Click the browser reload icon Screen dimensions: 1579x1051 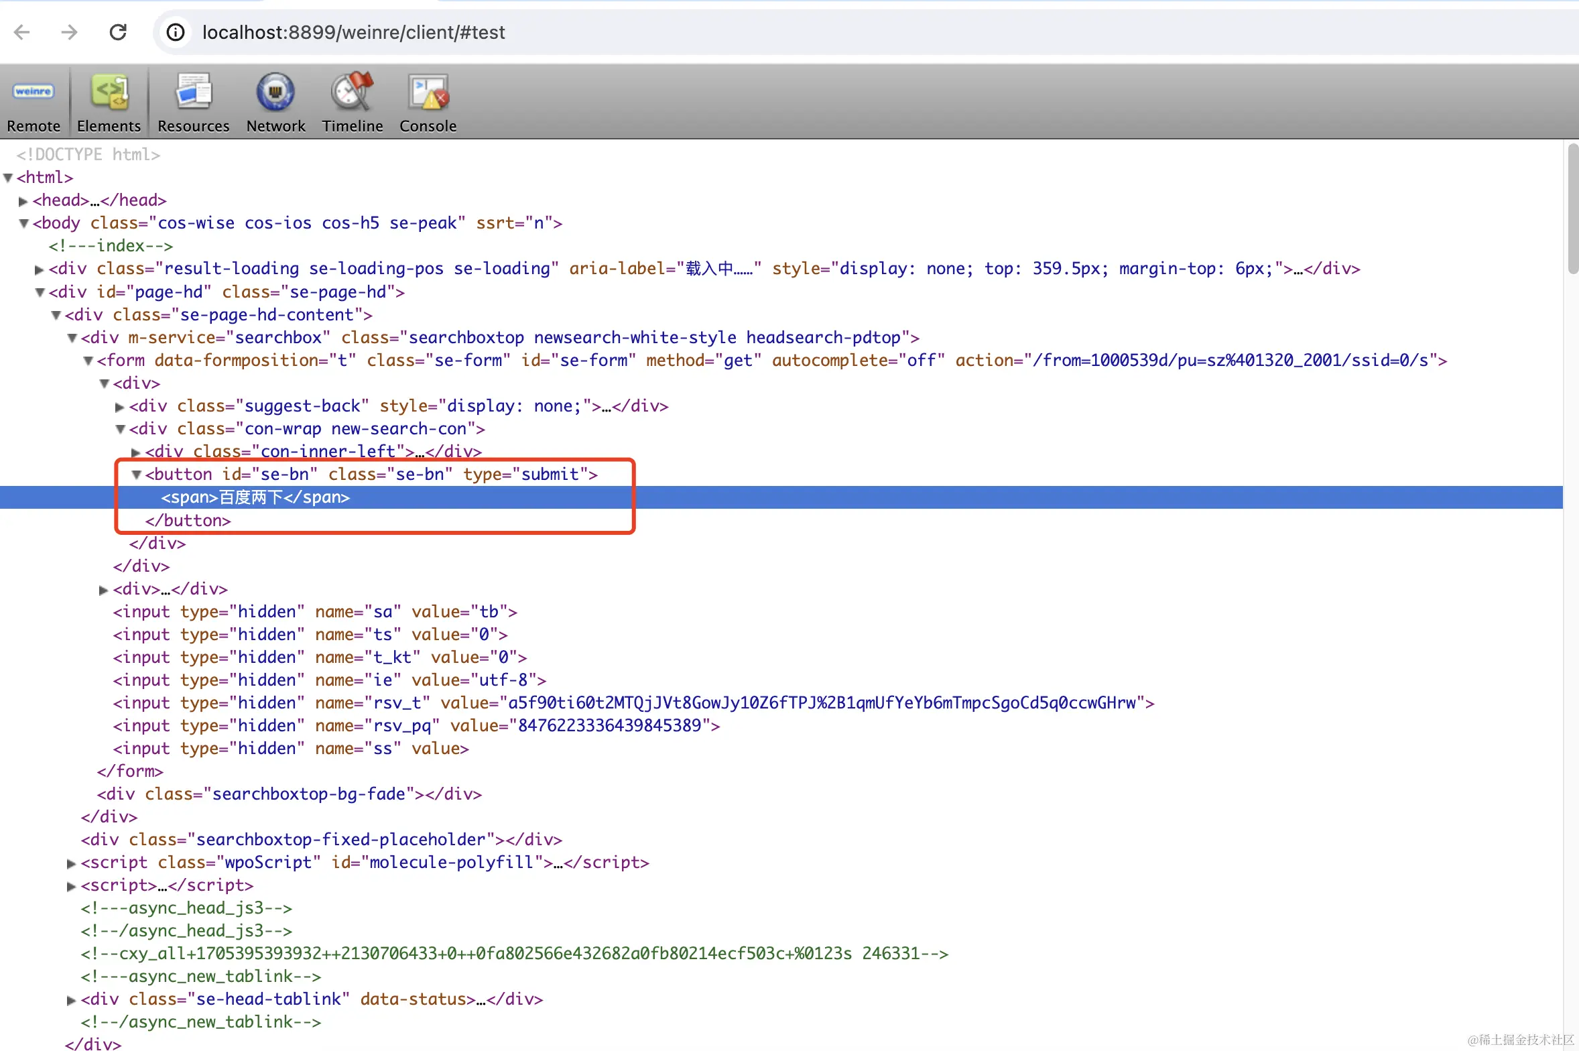coord(118,32)
